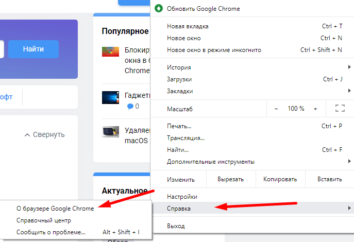The image size is (354, 242).
Task: Click the Масштаб label in the menu
Action: click(180, 109)
